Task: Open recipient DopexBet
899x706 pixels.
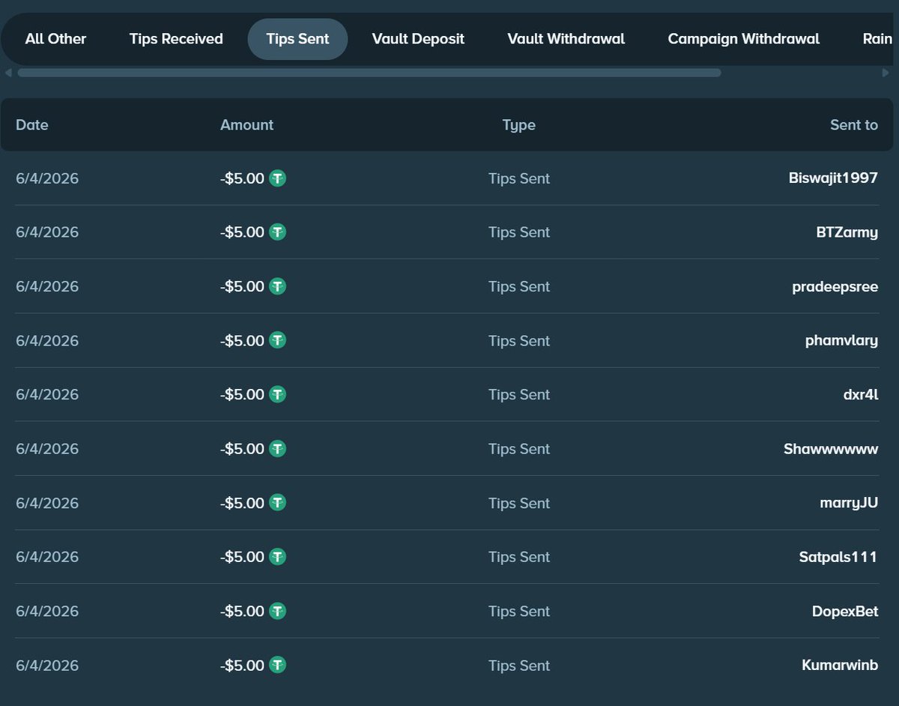Action: pyautogui.click(x=845, y=612)
